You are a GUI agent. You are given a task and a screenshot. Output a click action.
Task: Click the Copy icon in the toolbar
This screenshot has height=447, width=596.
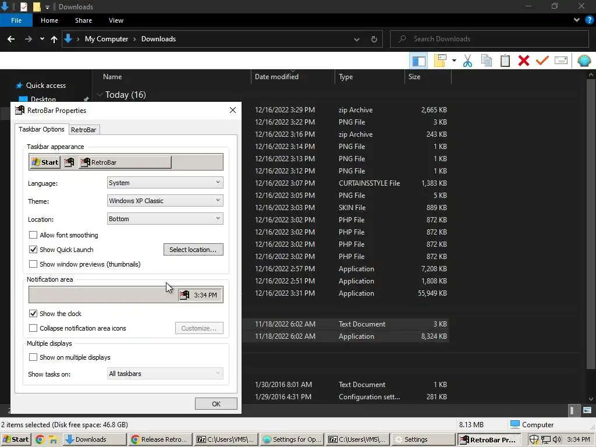[487, 61]
